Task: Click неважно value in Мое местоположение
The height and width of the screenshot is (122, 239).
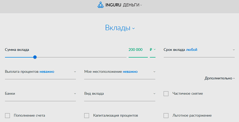Action: point(130,72)
